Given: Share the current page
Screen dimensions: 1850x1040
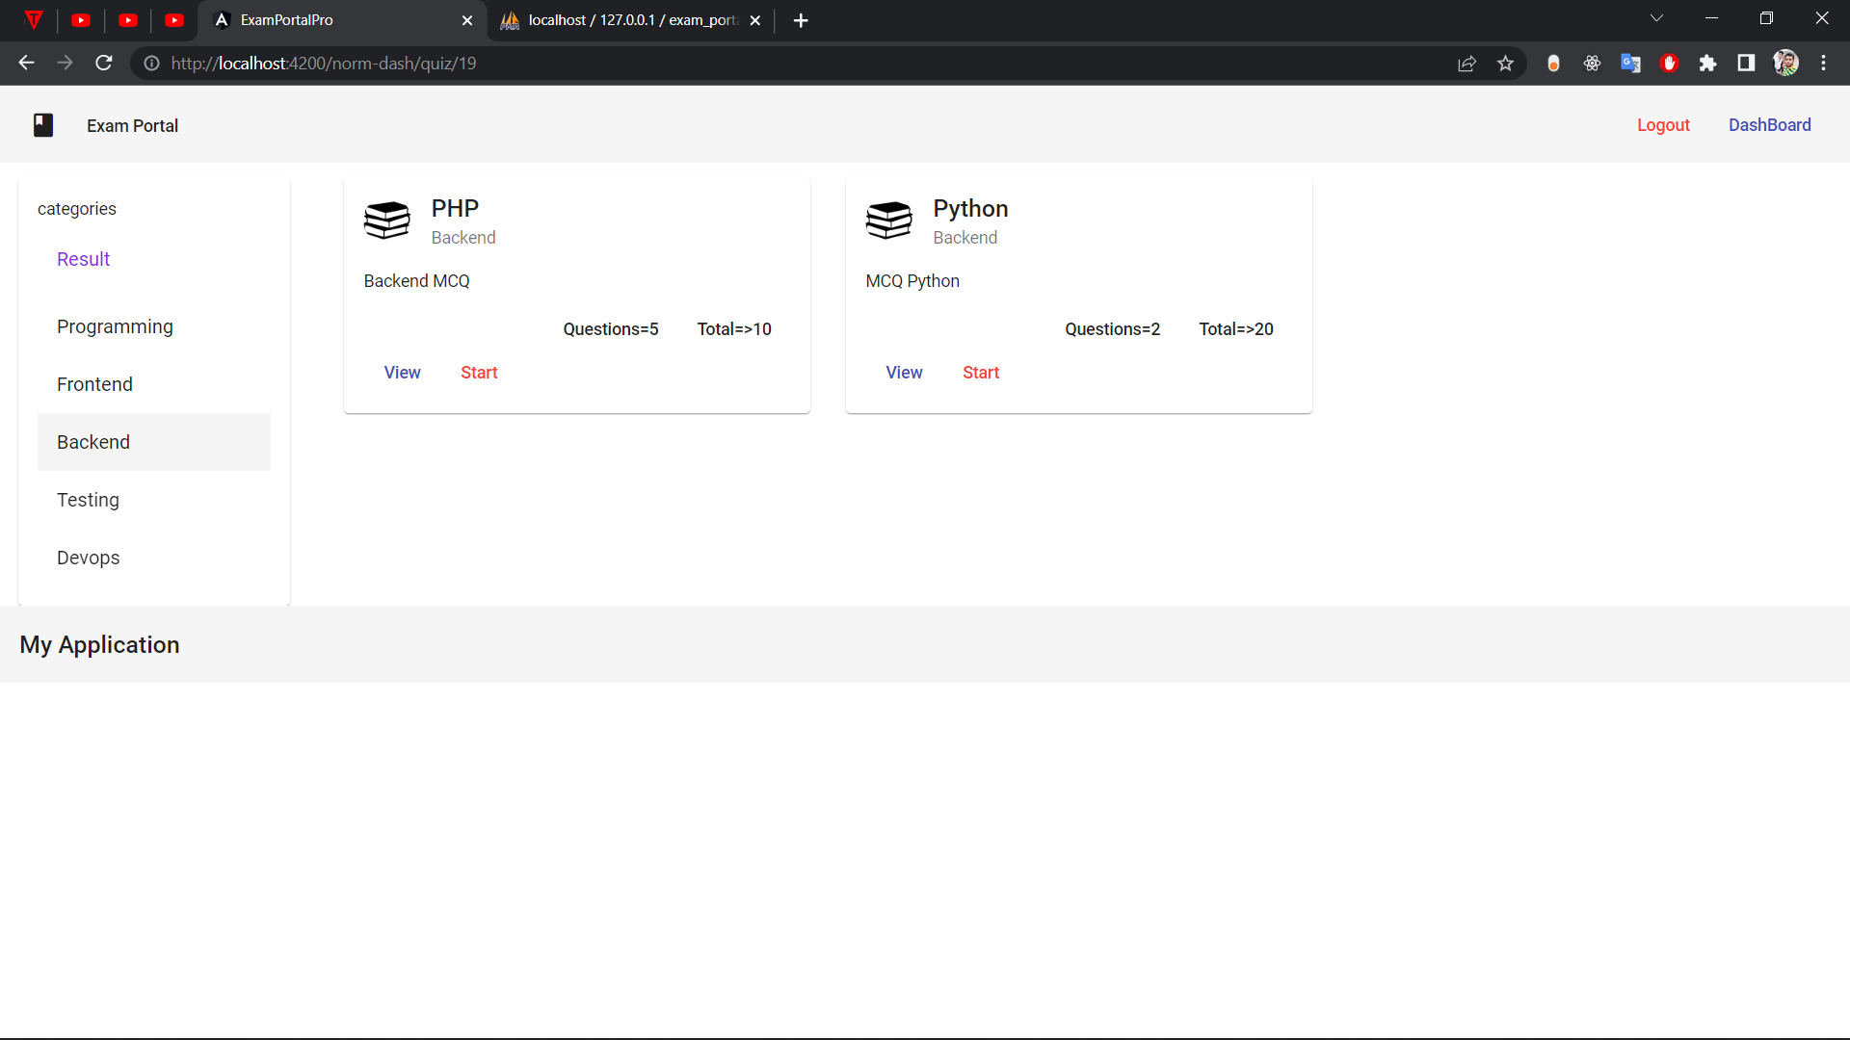Looking at the screenshot, I should pyautogui.click(x=1467, y=63).
